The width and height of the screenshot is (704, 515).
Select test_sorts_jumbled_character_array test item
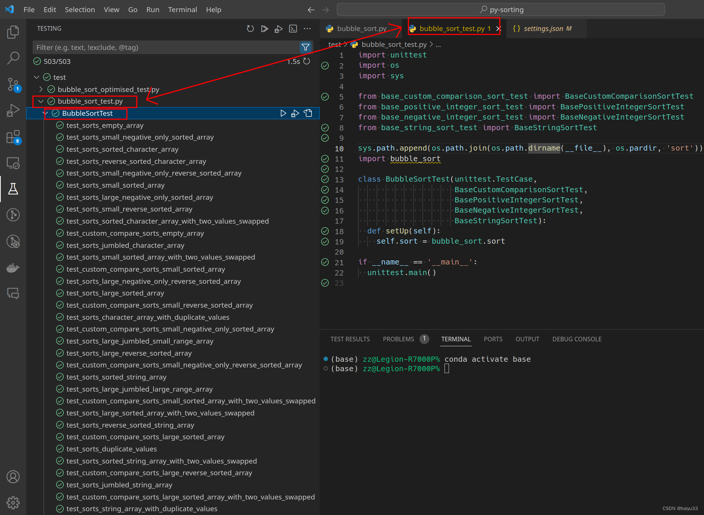125,245
